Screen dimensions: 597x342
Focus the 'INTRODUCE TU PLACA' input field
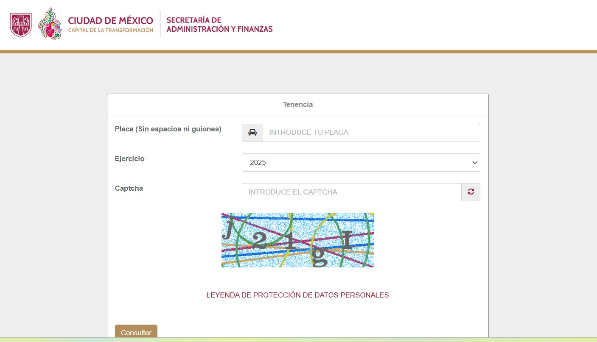371,132
